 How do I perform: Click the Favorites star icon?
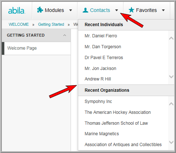point(131,10)
